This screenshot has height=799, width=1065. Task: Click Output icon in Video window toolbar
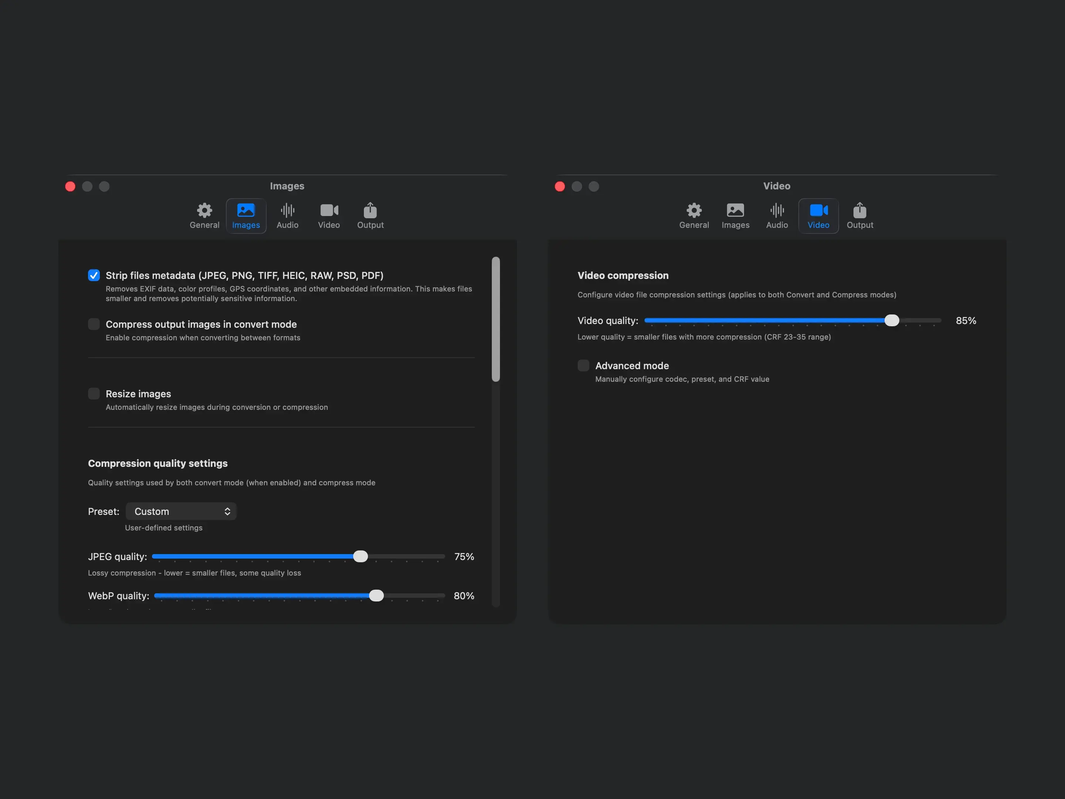click(859, 210)
